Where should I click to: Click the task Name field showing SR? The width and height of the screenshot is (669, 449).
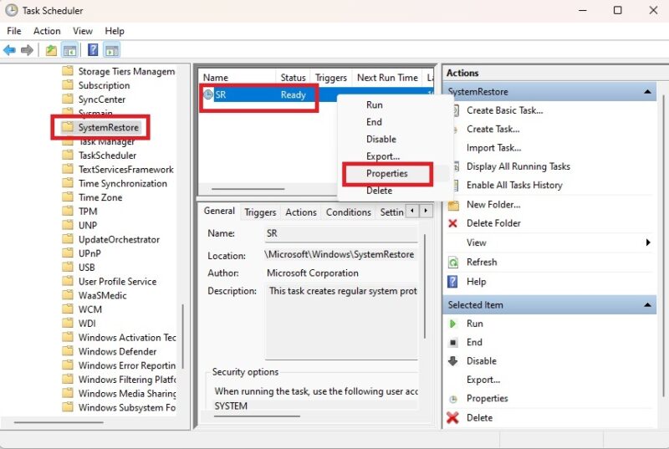(x=340, y=233)
